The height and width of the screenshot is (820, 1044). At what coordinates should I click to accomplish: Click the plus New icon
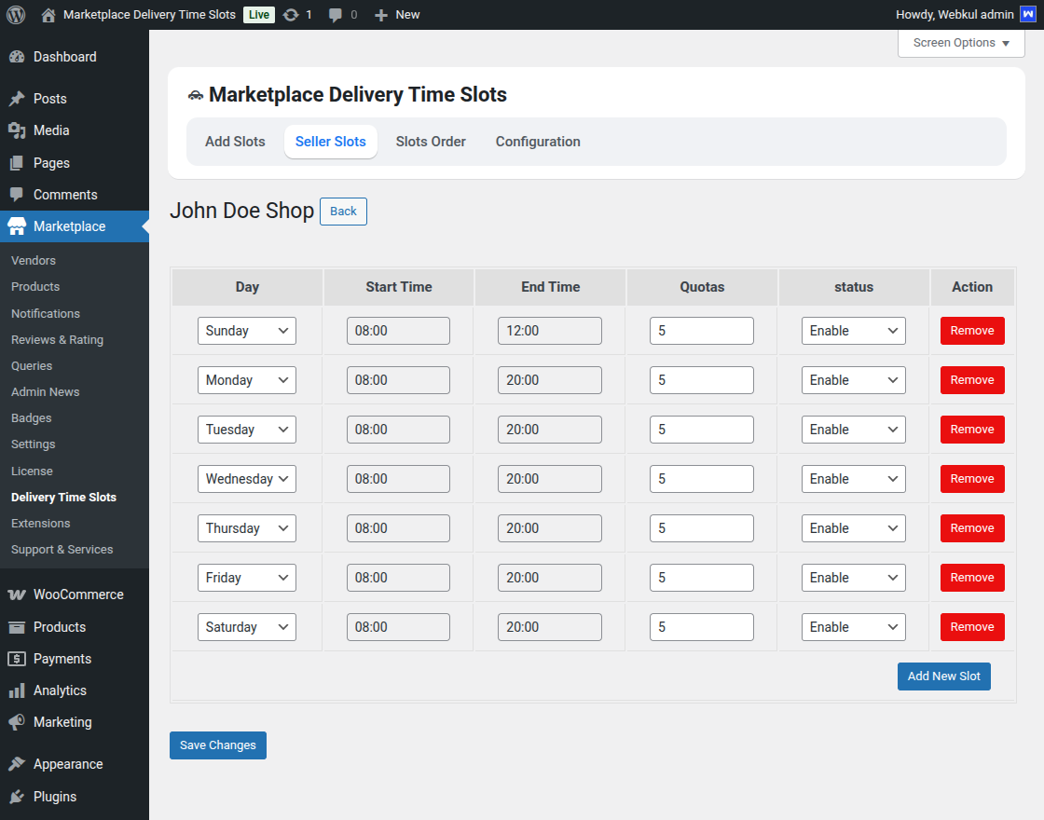coord(381,15)
